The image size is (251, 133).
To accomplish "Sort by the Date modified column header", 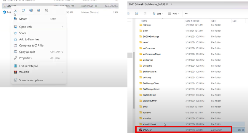I will pos(192,21).
